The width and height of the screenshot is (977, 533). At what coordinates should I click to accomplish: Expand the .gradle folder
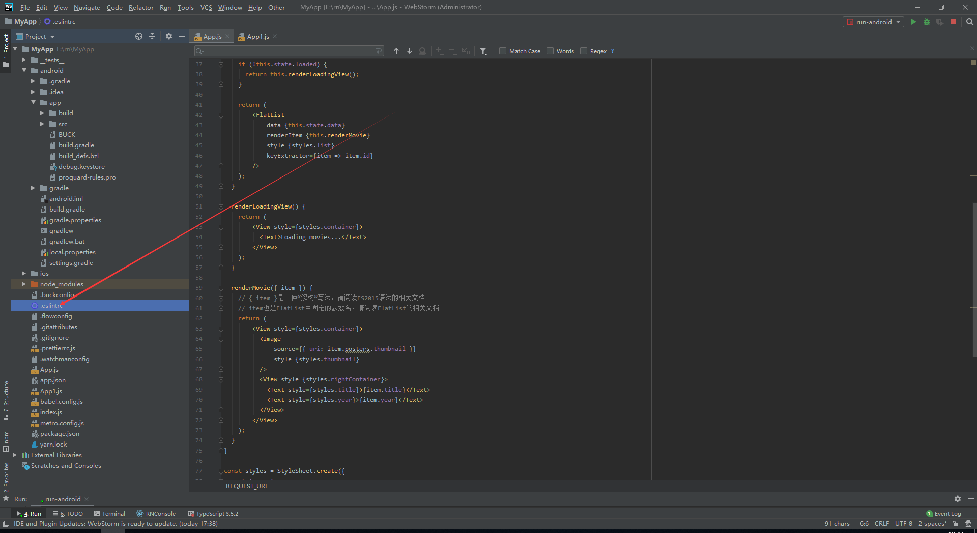33,81
